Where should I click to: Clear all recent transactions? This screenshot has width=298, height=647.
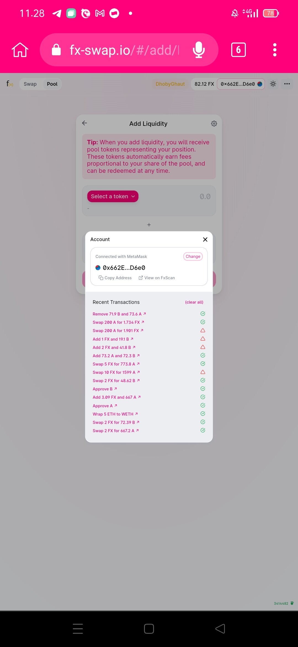[194, 302]
